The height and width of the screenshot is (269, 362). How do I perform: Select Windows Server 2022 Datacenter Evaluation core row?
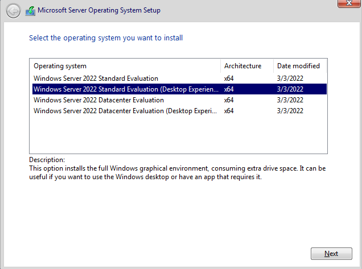point(179,100)
